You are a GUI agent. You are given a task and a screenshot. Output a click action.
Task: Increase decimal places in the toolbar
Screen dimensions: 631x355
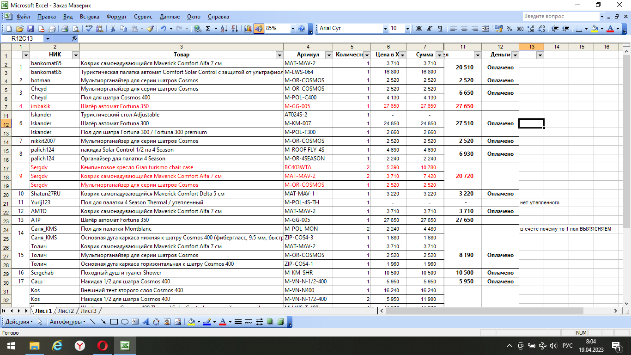click(x=530, y=29)
